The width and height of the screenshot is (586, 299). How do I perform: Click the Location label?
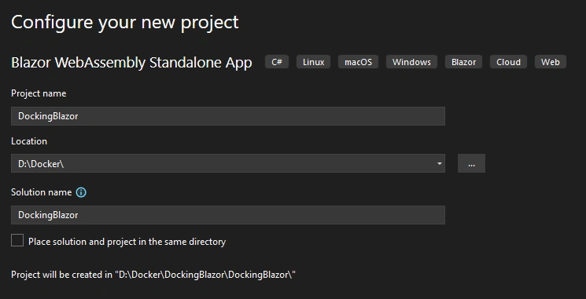(x=29, y=141)
